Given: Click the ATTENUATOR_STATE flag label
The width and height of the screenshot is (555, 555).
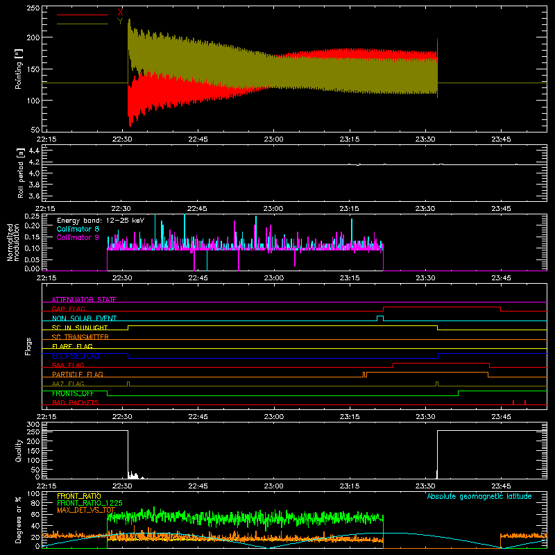Looking at the screenshot, I should pyautogui.click(x=84, y=300).
